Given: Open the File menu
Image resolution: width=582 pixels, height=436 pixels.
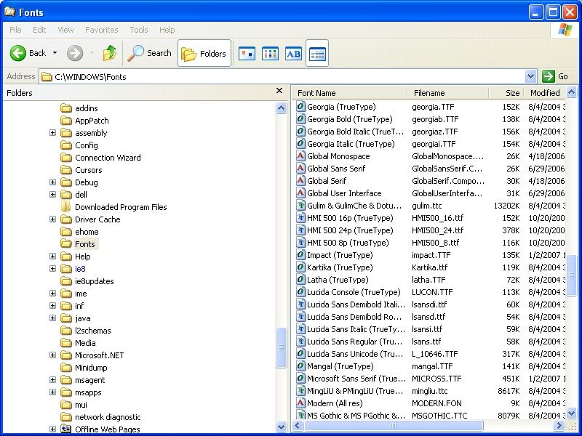Looking at the screenshot, I should [x=15, y=30].
